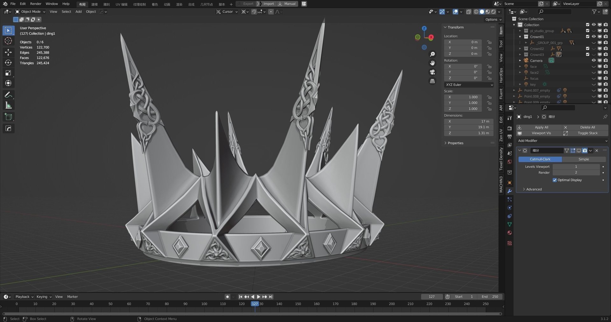The width and height of the screenshot is (611, 322).
Task: Click the Apply All button
Action: click(x=539, y=127)
